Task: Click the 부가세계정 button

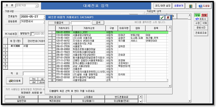Action: point(11,34)
